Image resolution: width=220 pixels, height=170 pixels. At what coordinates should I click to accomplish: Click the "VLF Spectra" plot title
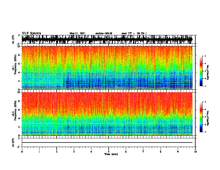point(31,33)
